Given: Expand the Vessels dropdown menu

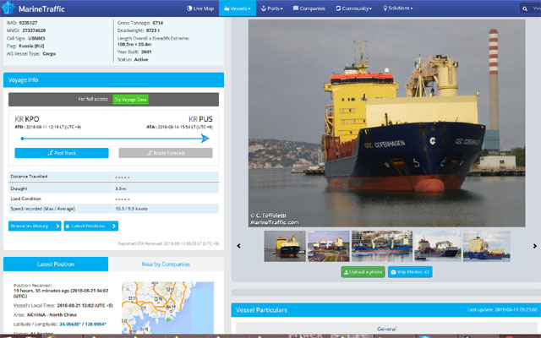Looking at the screenshot, I should (240, 8).
